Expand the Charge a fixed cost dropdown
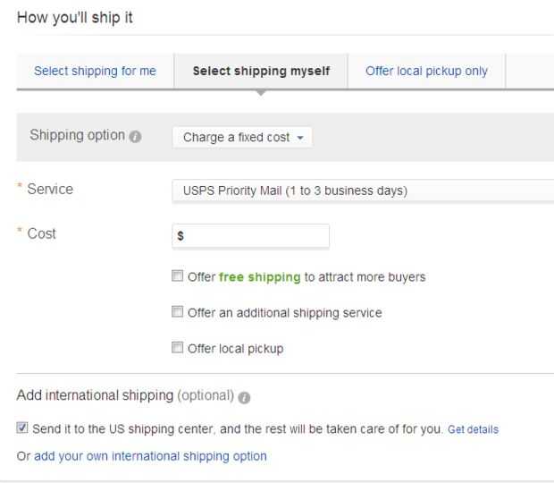This screenshot has width=554, height=483. click(242, 137)
